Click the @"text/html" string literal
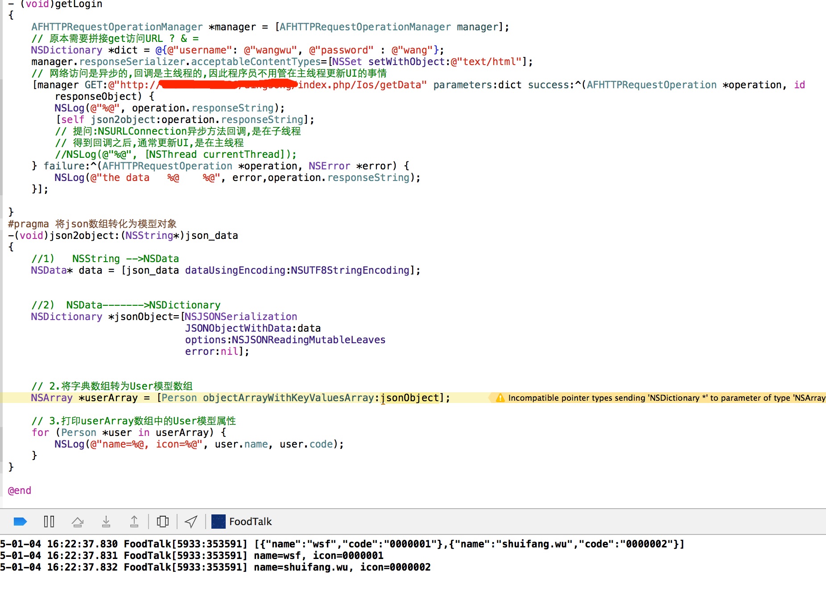 tap(486, 62)
